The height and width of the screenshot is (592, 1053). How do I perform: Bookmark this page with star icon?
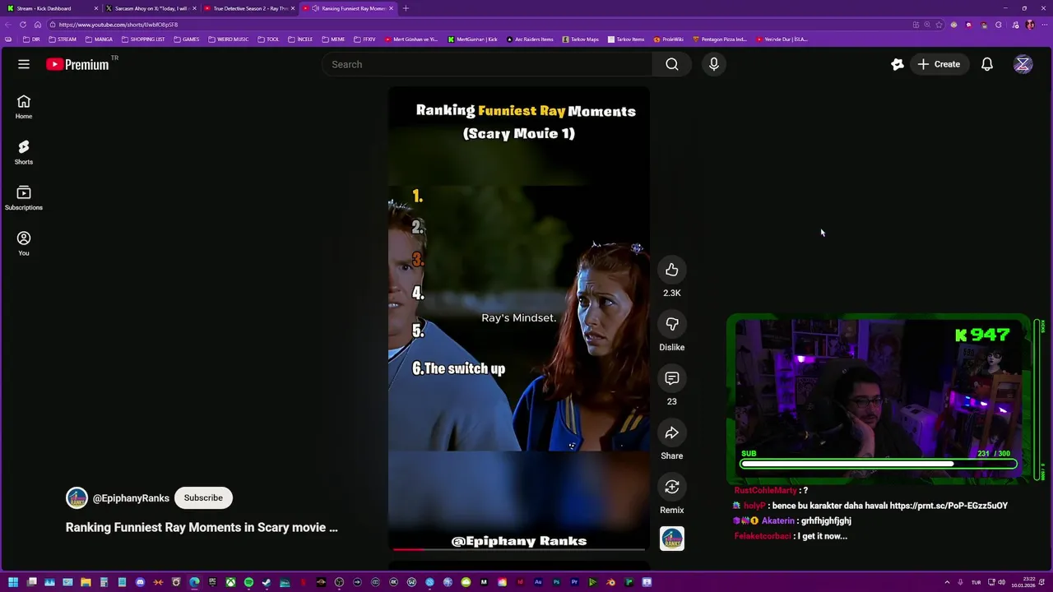(x=939, y=25)
